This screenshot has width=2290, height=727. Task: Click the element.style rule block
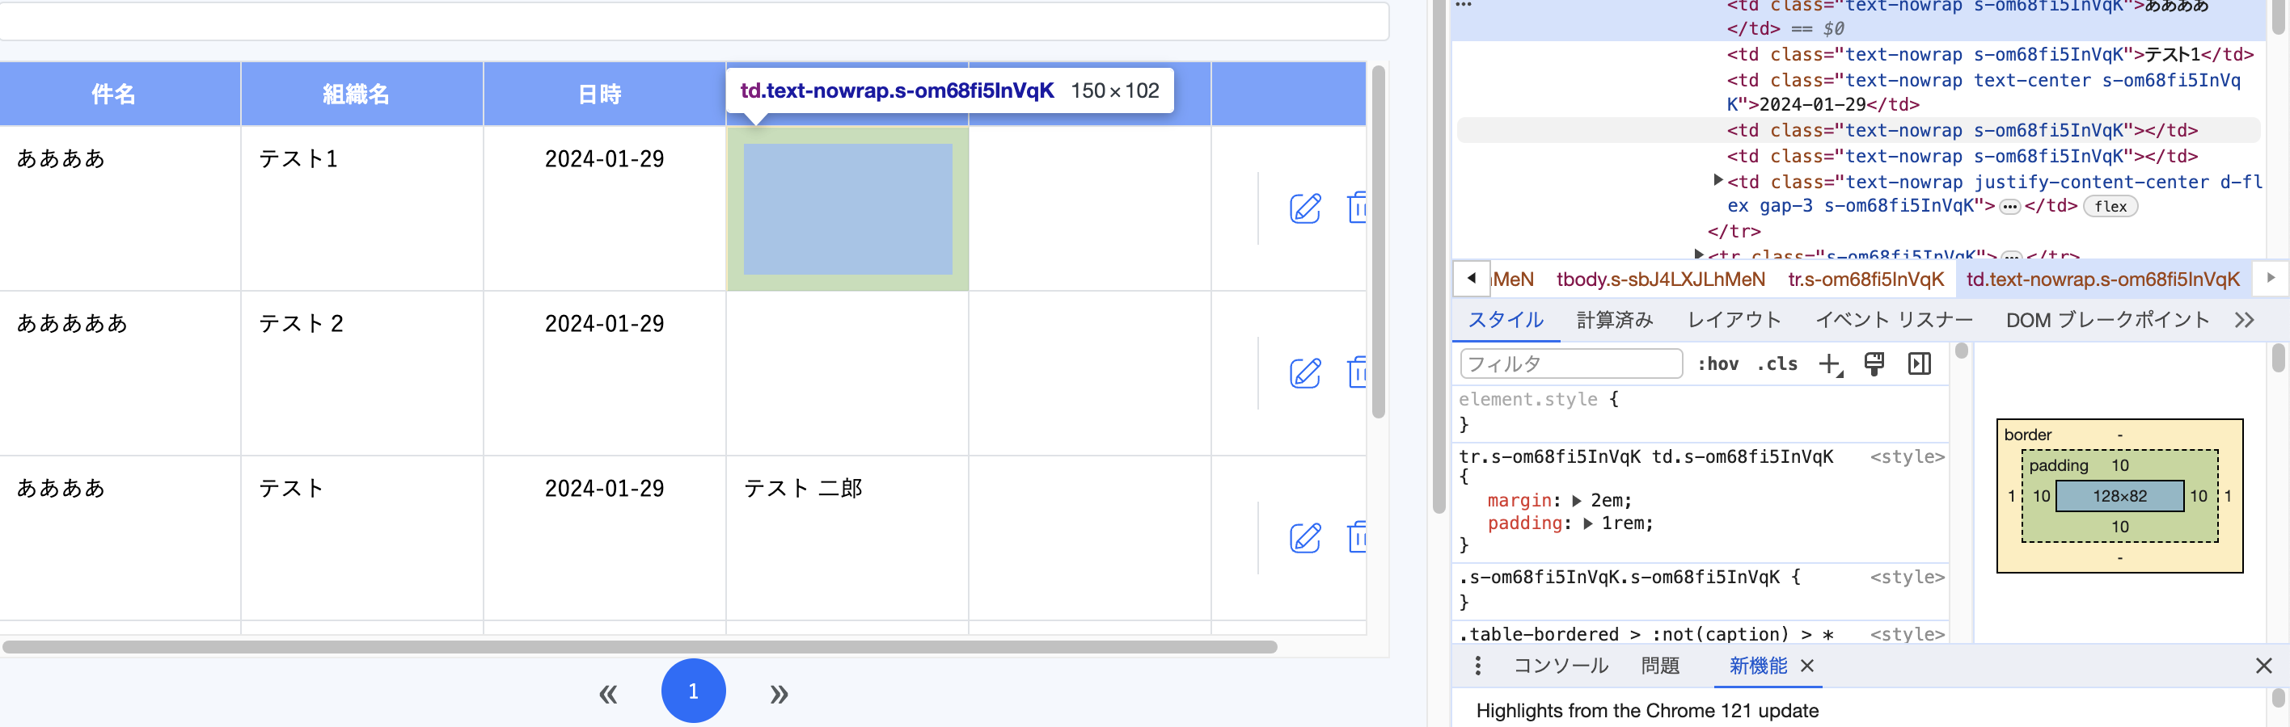pos(1700,413)
